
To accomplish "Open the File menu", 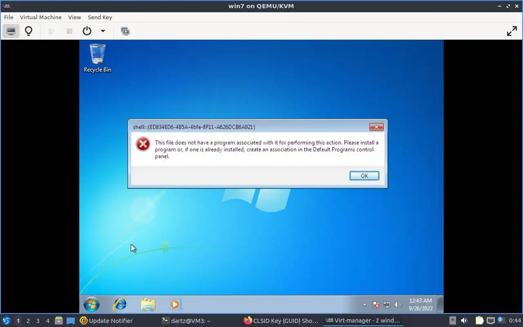I will click(x=9, y=17).
